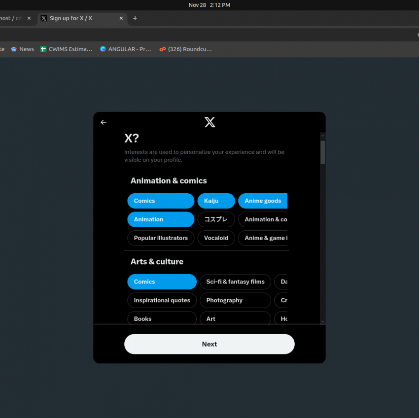This screenshot has width=419, height=418.
Task: Open the News bookmark
Action: [23, 49]
